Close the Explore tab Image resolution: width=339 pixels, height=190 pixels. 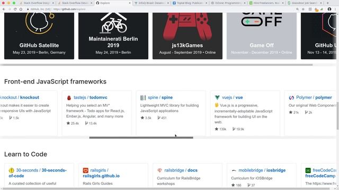pos(130,3)
